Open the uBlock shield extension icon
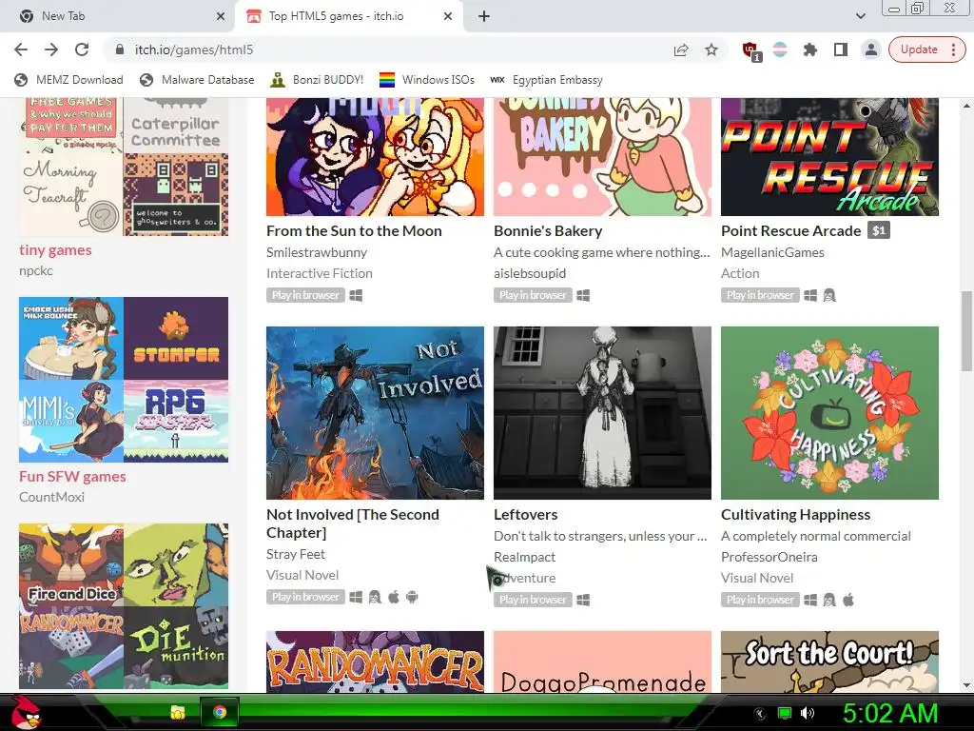 click(x=750, y=50)
